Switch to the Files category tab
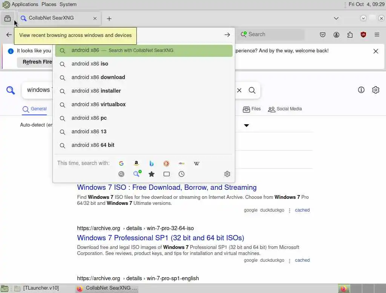Image resolution: width=386 pixels, height=293 pixels. point(251,109)
